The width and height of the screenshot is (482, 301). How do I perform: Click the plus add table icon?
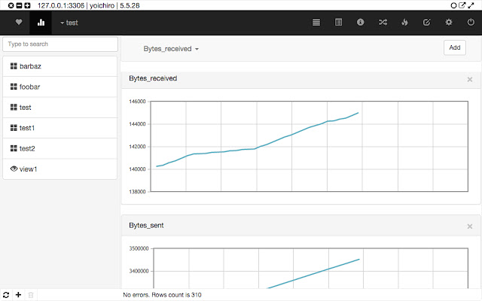click(x=18, y=295)
